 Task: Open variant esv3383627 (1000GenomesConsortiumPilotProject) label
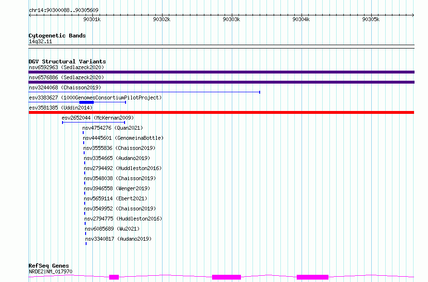click(x=95, y=98)
